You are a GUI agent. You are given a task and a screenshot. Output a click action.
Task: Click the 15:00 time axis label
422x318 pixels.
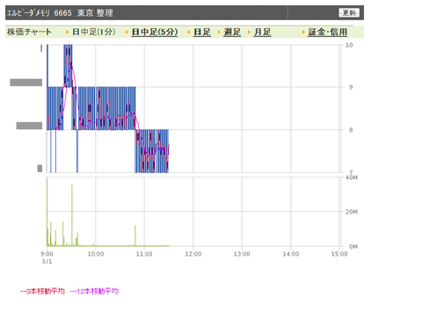point(339,254)
